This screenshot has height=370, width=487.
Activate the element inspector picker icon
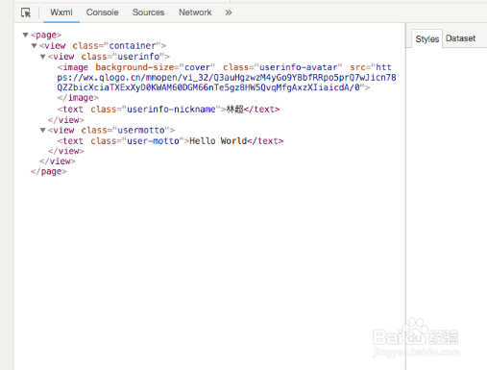(x=26, y=12)
